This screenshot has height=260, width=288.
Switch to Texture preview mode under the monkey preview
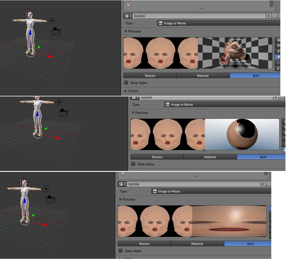(x=150, y=76)
